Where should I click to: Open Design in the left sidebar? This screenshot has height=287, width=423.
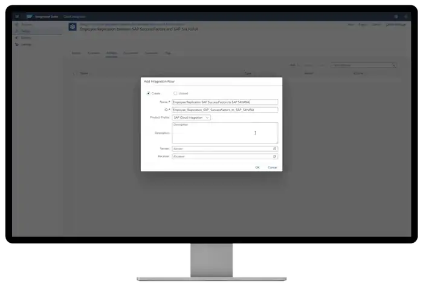[27, 31]
